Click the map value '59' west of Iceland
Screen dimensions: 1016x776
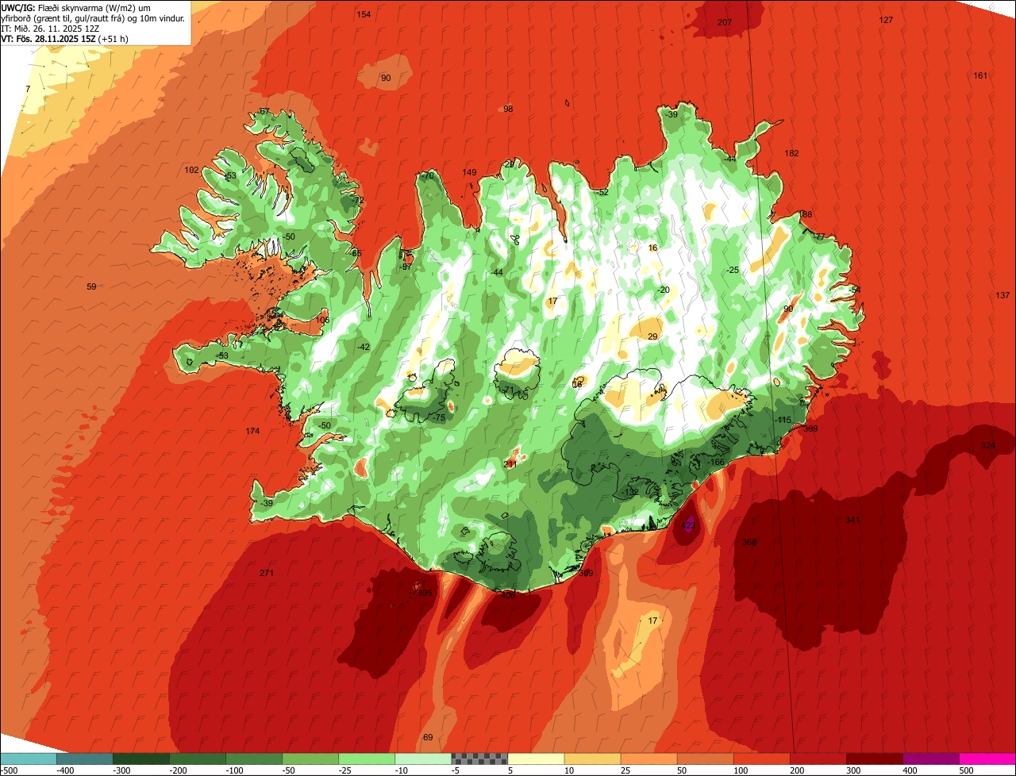pos(91,286)
